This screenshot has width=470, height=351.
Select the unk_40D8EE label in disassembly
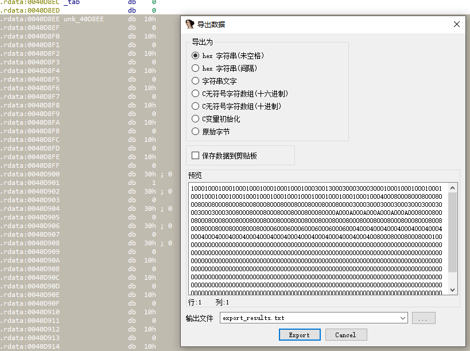(84, 19)
